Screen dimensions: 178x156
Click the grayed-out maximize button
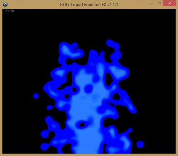pos(159,3)
